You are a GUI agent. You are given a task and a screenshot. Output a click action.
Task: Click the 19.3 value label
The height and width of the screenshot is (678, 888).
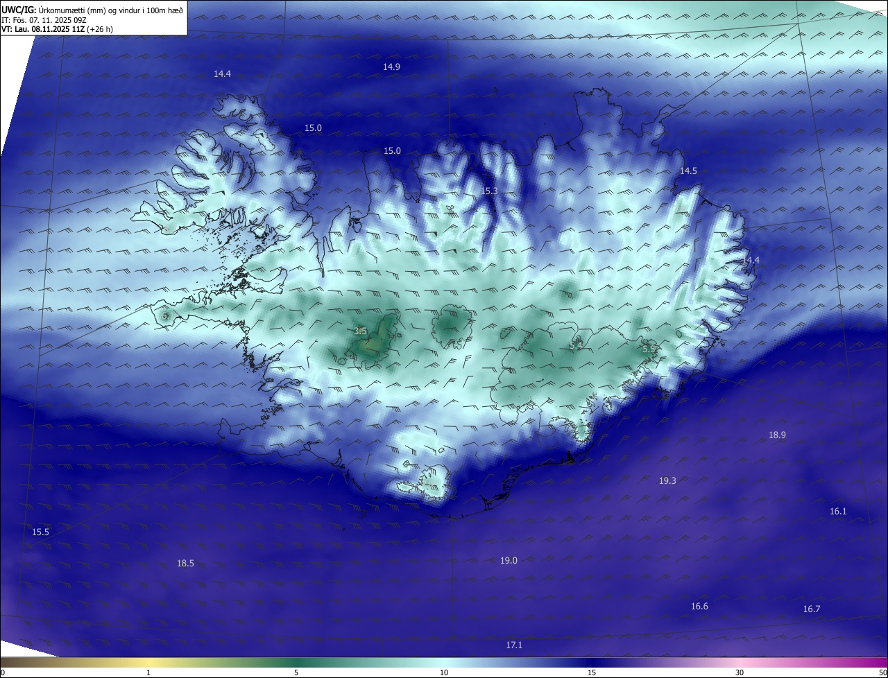click(667, 481)
